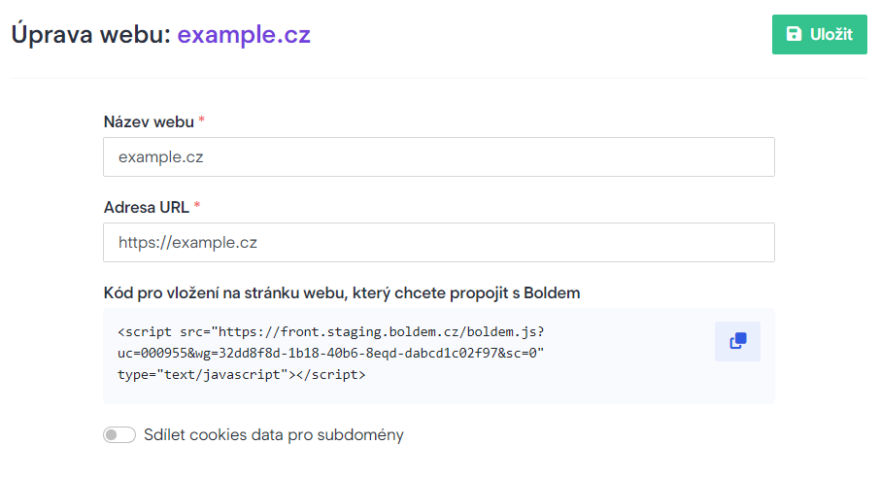The image size is (880, 479).
Task: Click the type="text/javascript" code line
Action: pyautogui.click(x=241, y=374)
